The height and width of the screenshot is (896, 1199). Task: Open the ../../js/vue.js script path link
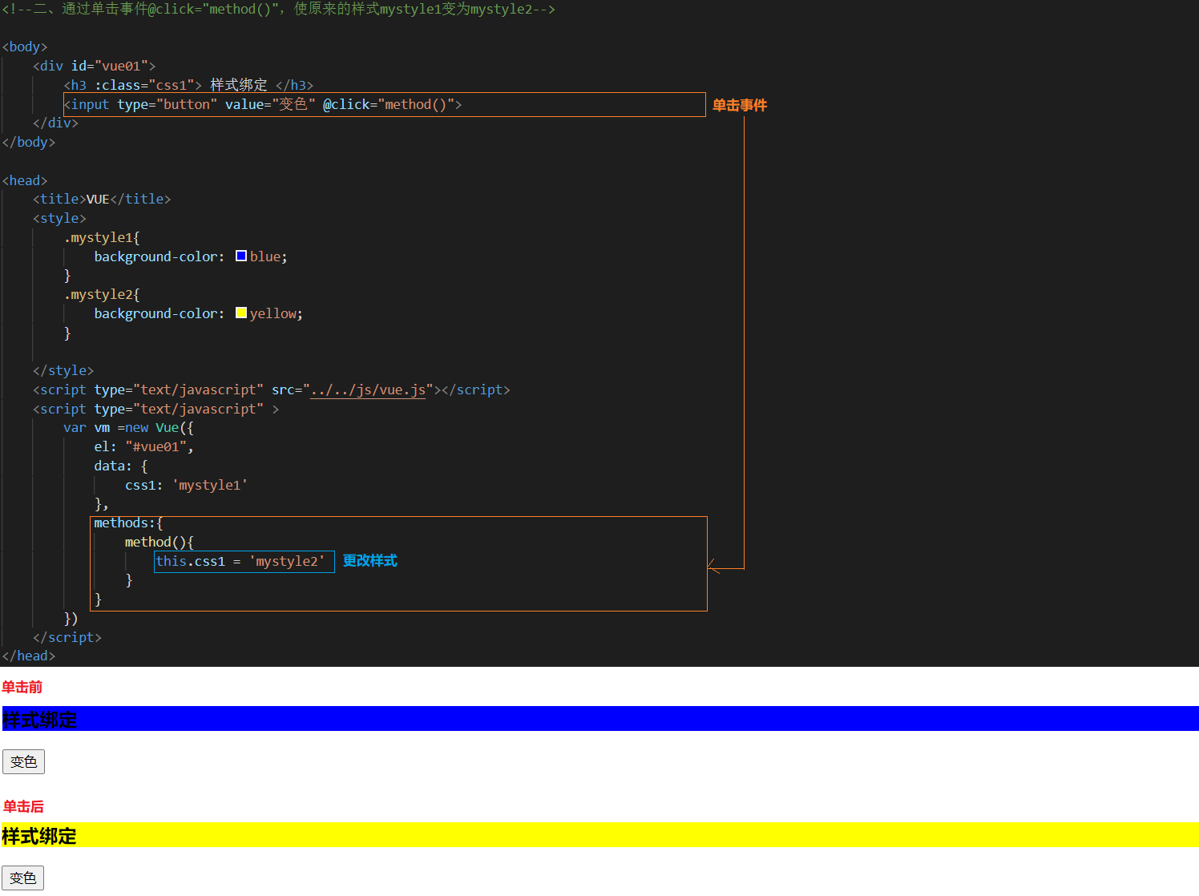click(x=368, y=390)
